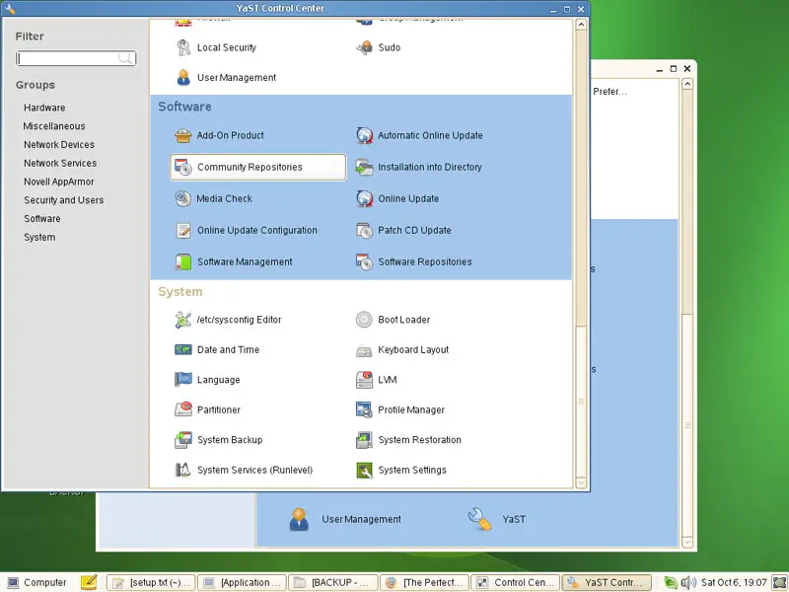Launch the Language module icon

183,380
